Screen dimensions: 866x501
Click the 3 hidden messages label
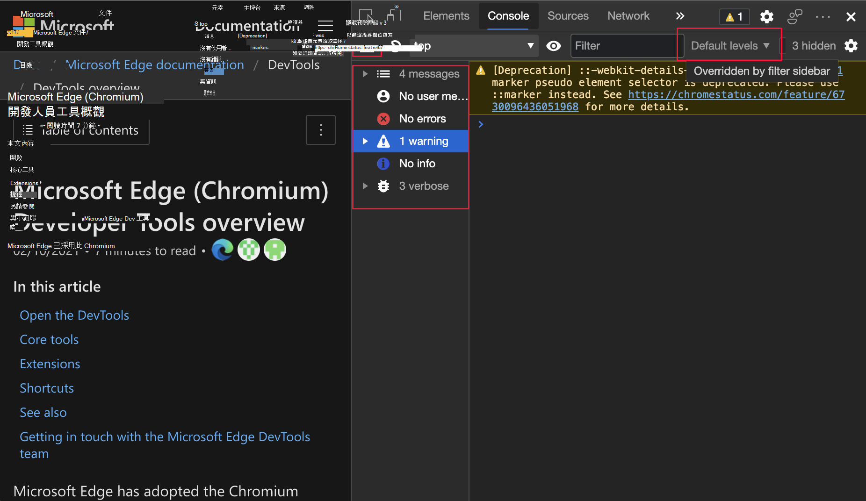point(814,46)
